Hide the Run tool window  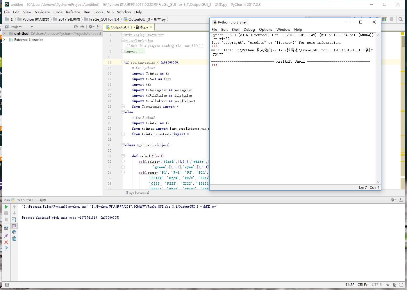[401, 200]
